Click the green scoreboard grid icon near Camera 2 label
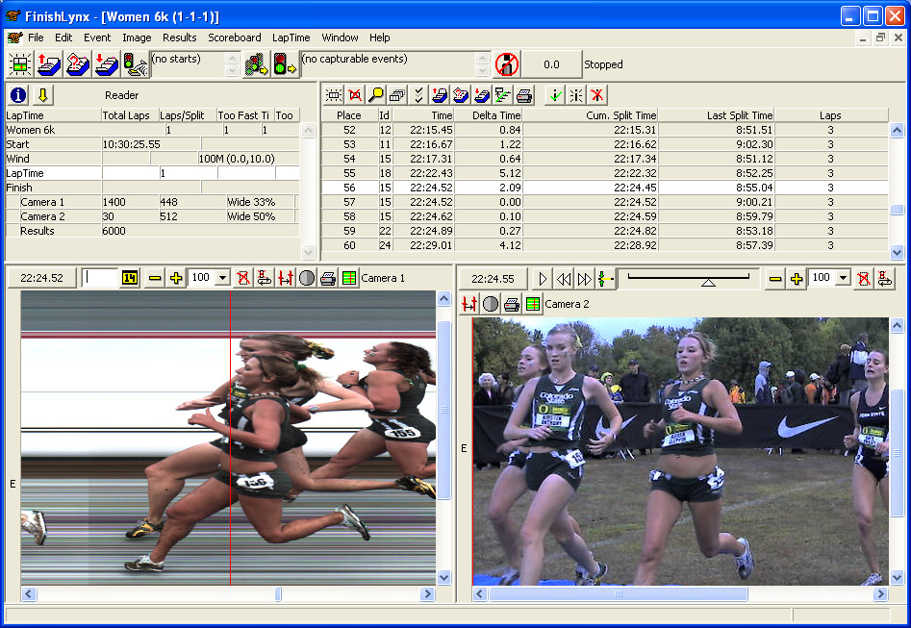911x628 pixels. tap(531, 302)
